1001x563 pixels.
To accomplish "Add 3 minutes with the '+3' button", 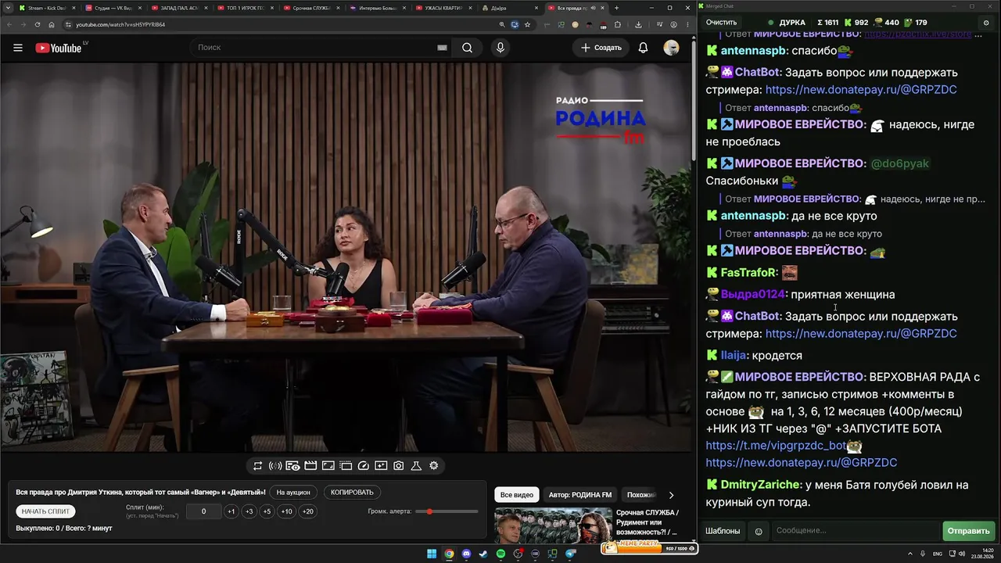I will click(249, 511).
